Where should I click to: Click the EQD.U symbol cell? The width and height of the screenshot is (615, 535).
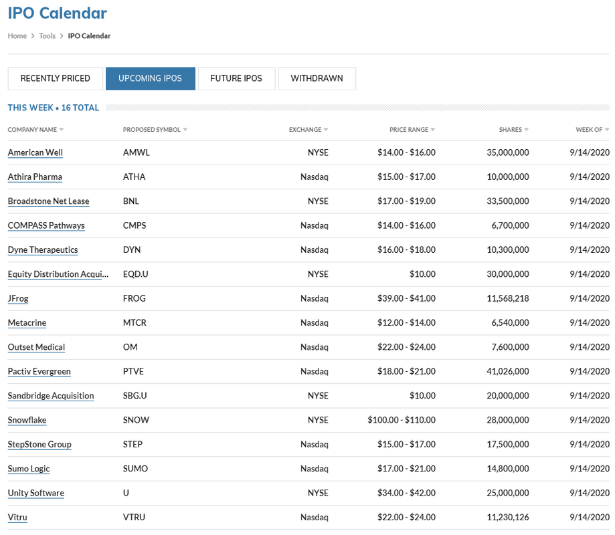pyautogui.click(x=135, y=274)
